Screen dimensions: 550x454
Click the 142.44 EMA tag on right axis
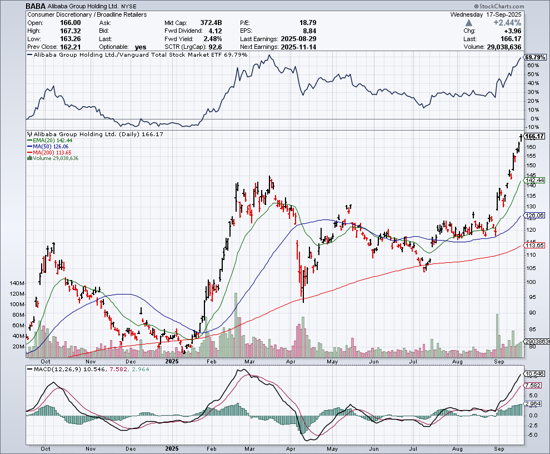534,181
